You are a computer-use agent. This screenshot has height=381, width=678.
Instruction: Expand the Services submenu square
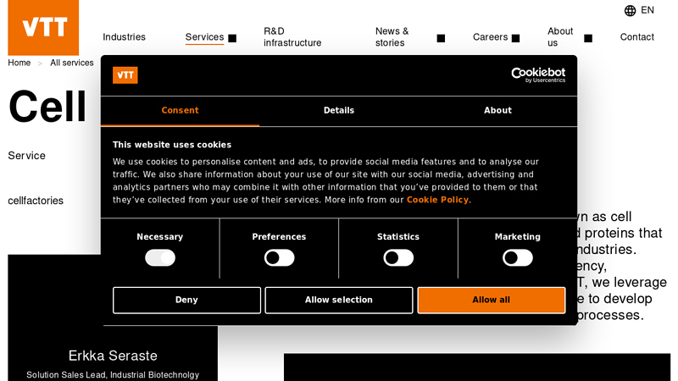point(232,38)
